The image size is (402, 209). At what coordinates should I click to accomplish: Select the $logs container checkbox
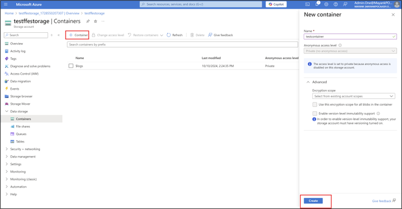[71, 66]
